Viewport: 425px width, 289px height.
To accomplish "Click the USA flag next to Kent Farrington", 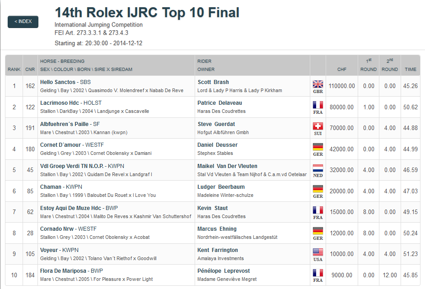I will tap(318, 252).
